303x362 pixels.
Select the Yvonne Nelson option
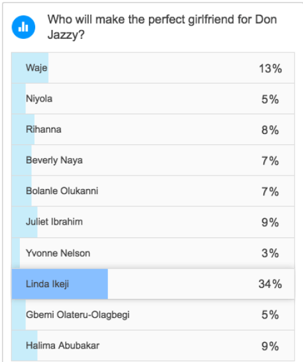153,253
